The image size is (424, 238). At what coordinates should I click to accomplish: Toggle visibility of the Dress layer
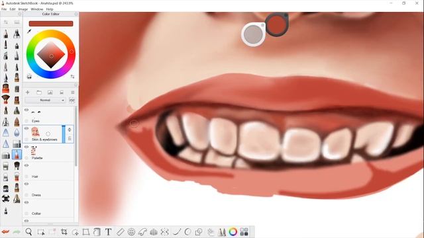point(26,184)
